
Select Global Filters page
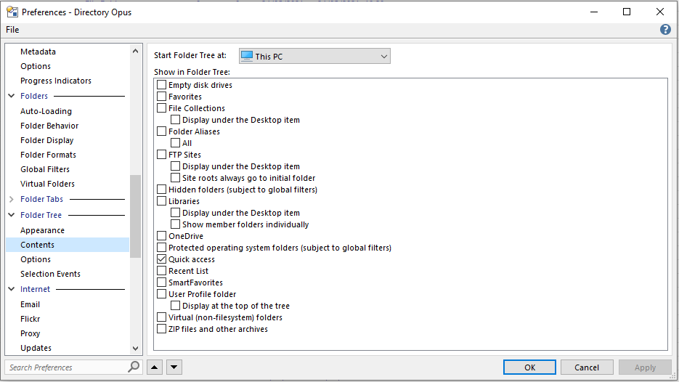(x=45, y=169)
